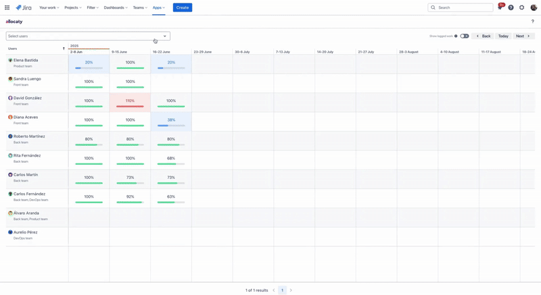Image resolution: width=541 pixels, height=295 pixels.
Task: Jump to Today in the timeline
Action: coord(503,36)
